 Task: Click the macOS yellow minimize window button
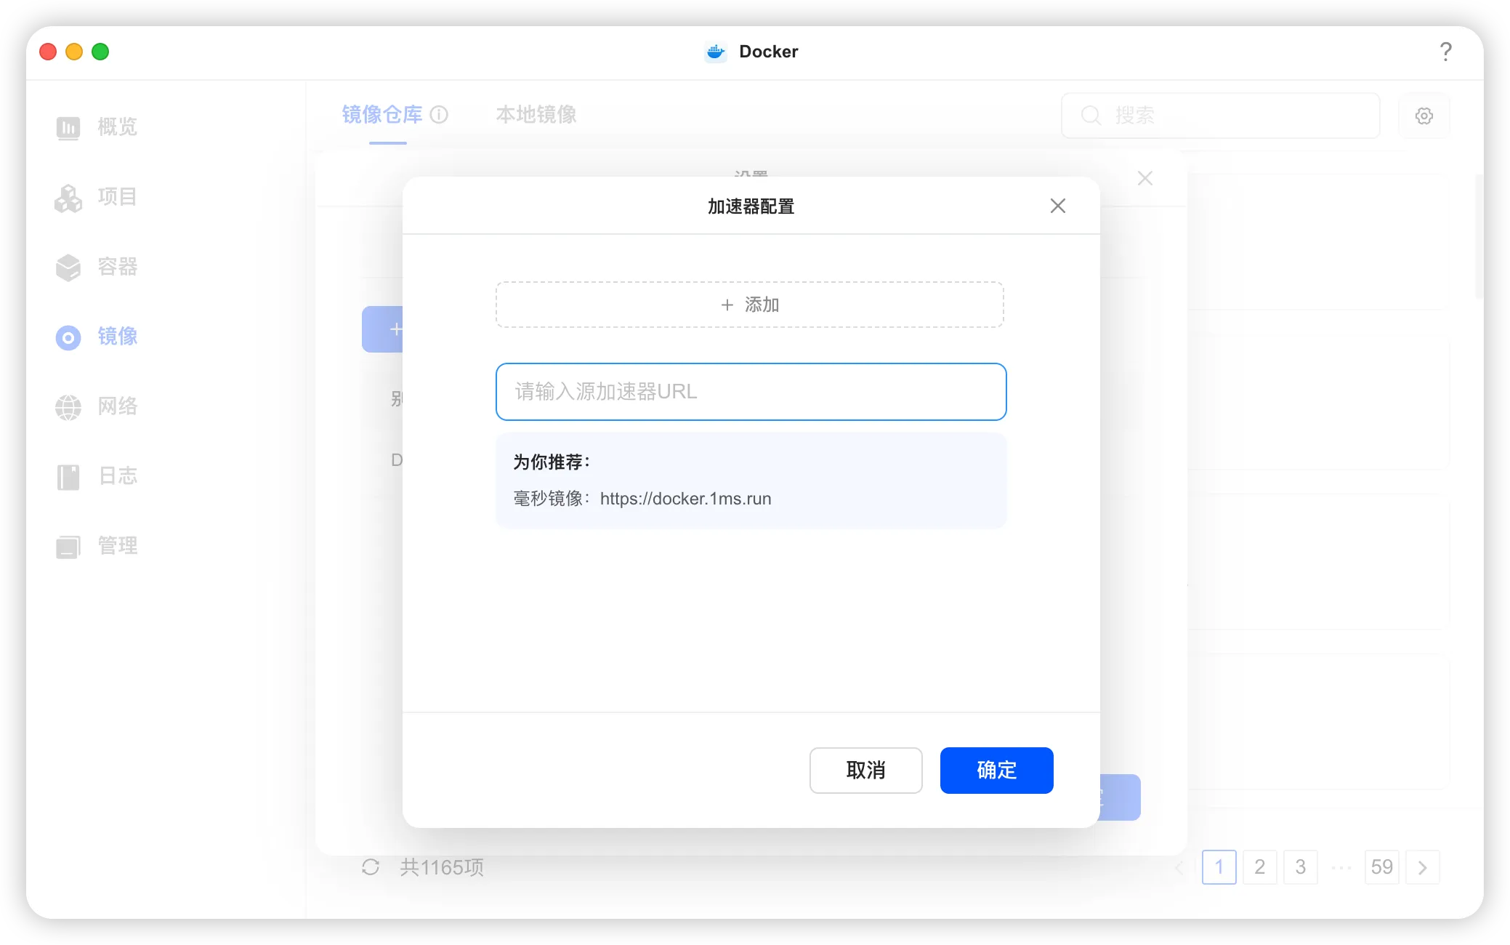point(74,52)
